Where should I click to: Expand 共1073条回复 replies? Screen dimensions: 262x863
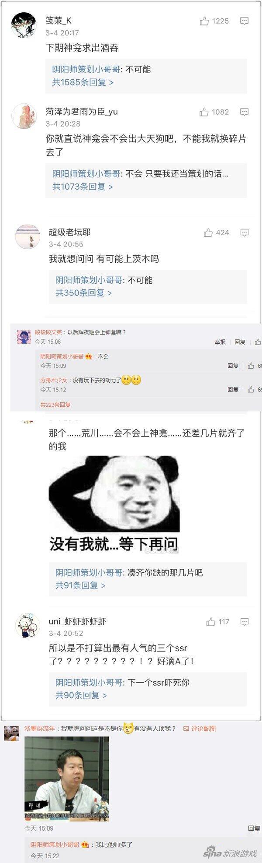[83, 187]
